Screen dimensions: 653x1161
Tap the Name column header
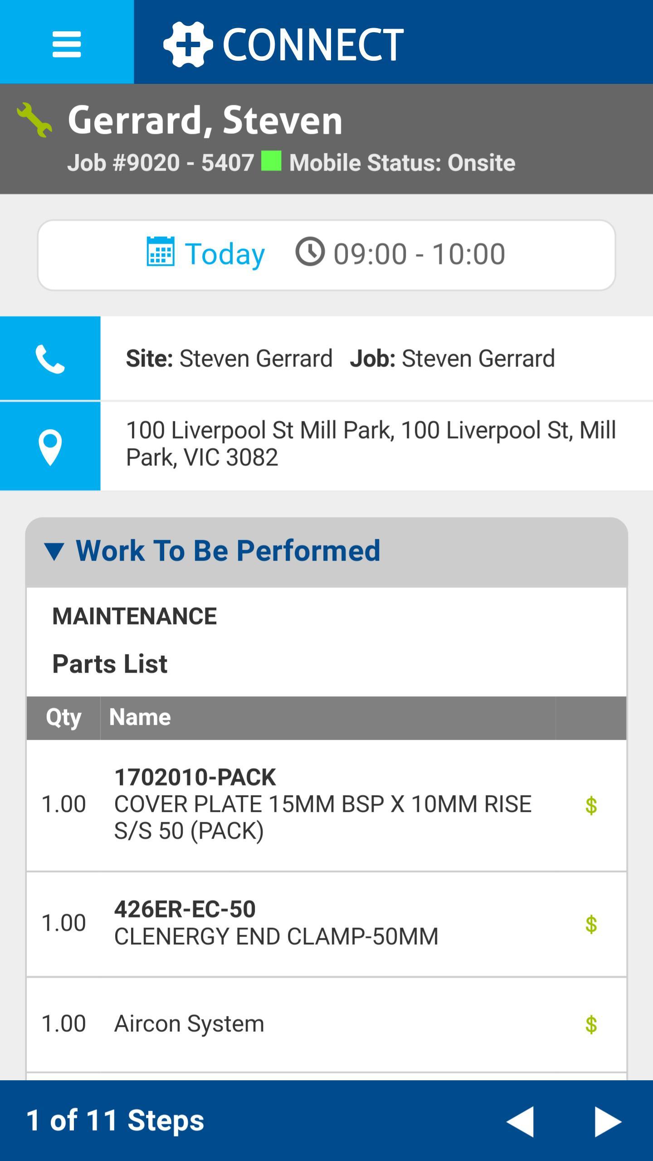(140, 717)
